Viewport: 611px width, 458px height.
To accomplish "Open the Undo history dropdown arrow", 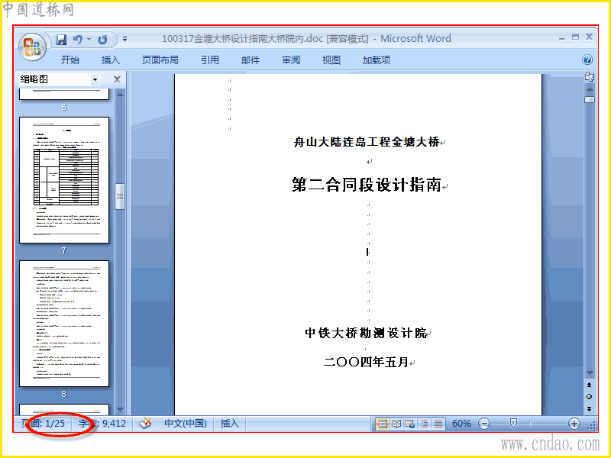I will 89,40.
